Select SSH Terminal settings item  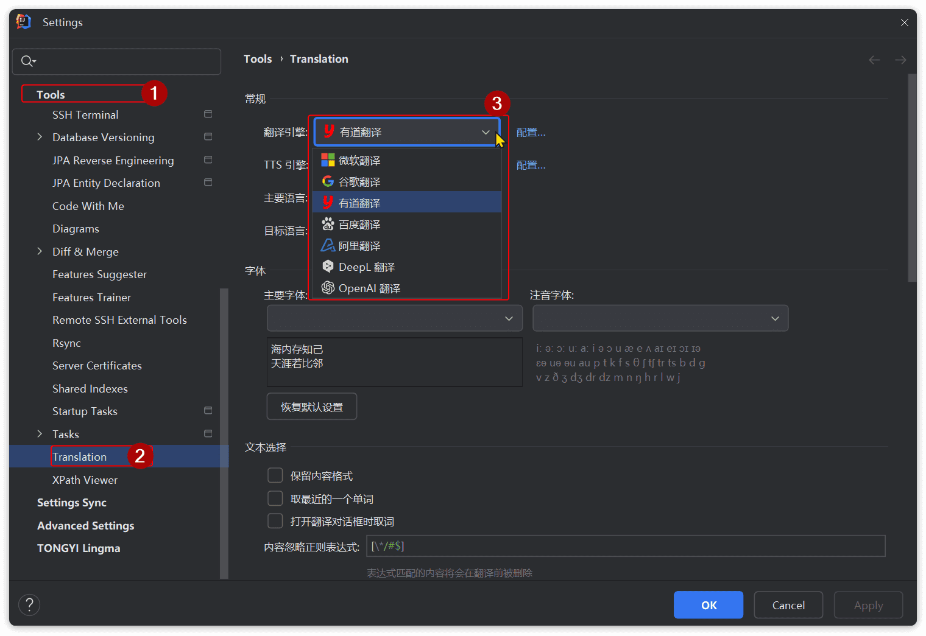[85, 114]
